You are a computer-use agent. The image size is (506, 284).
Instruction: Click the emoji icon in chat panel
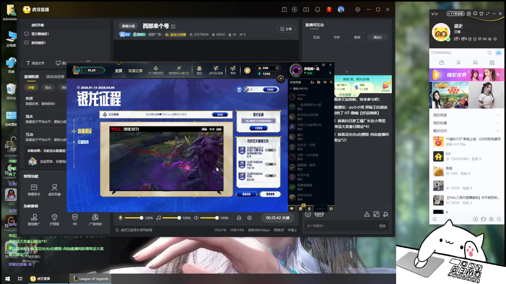308,214
